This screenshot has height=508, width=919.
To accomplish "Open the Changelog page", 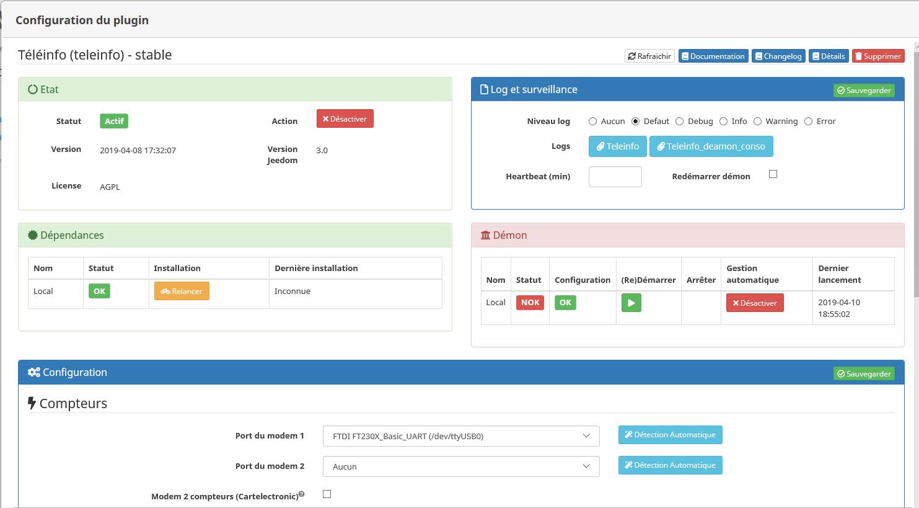I will coord(778,56).
